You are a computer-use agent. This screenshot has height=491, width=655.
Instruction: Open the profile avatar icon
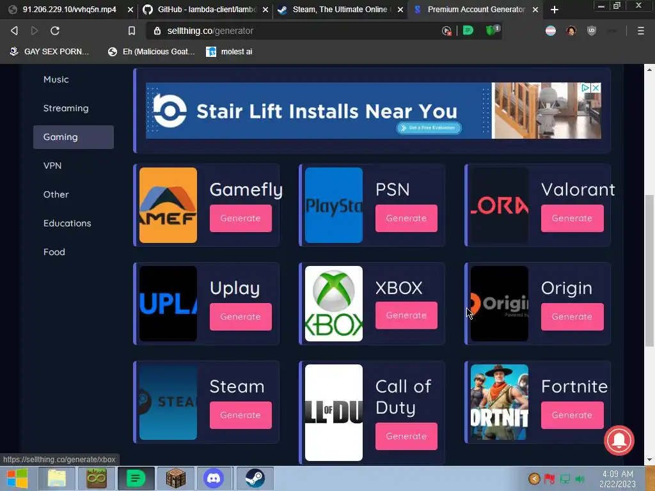571,31
